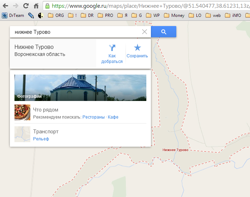Image resolution: width=250 pixels, height=197 pixels.
Task: Click the Что рядом heading
Action: click(x=45, y=110)
